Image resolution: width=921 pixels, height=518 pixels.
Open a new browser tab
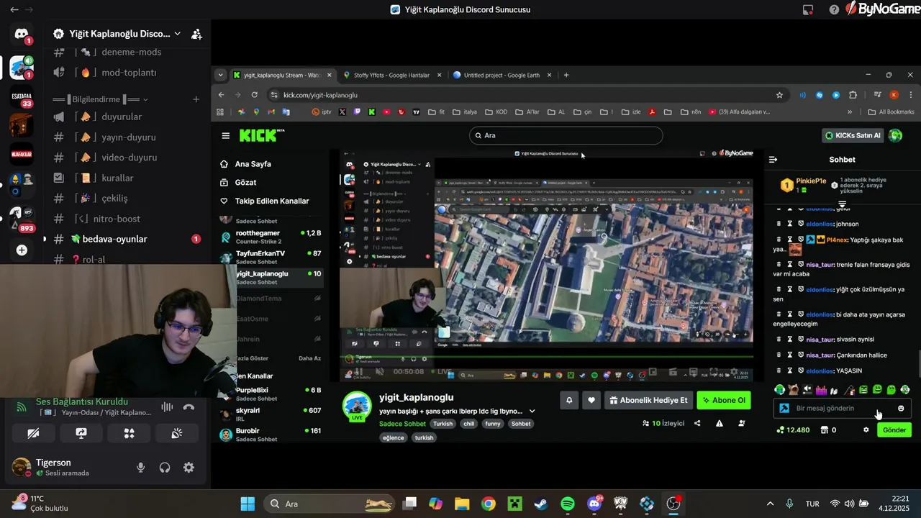[566, 75]
